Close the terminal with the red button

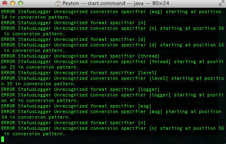[x=5, y=3]
